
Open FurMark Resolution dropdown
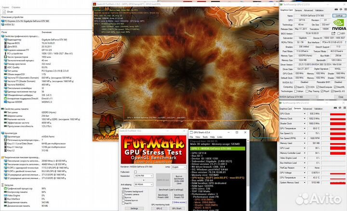144,176
